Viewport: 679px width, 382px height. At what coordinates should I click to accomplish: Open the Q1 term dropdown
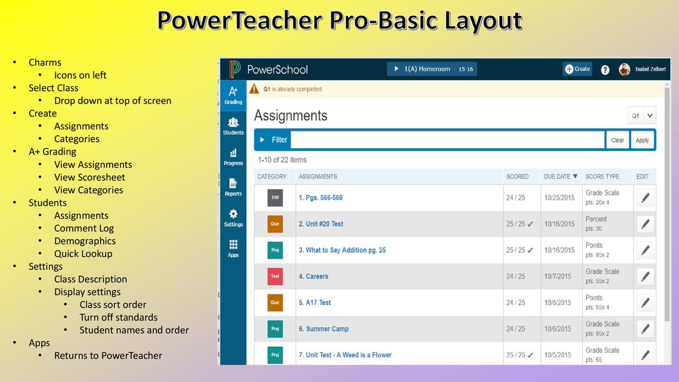click(x=641, y=115)
